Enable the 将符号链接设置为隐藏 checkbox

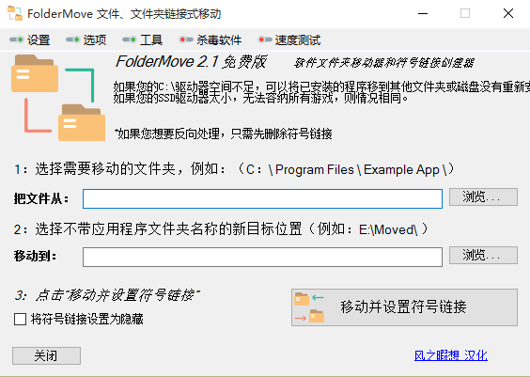pyautogui.click(x=21, y=319)
